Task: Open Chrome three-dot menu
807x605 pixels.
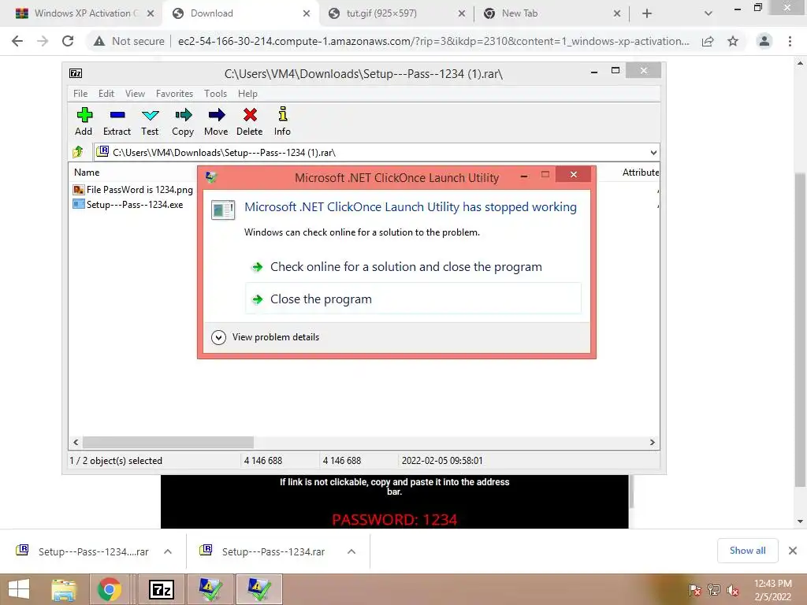Action: pyautogui.click(x=790, y=41)
